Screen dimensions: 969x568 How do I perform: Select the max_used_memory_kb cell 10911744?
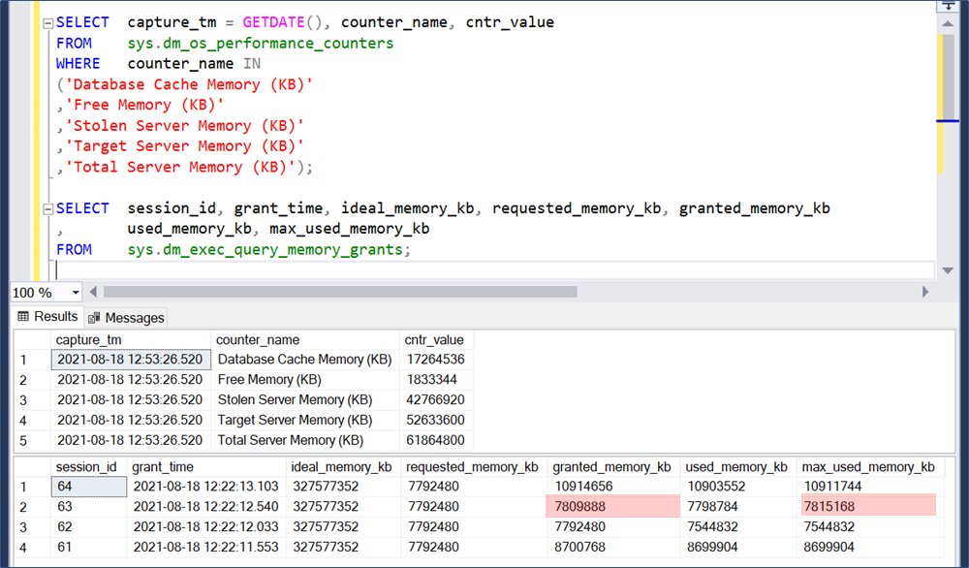(x=870, y=487)
